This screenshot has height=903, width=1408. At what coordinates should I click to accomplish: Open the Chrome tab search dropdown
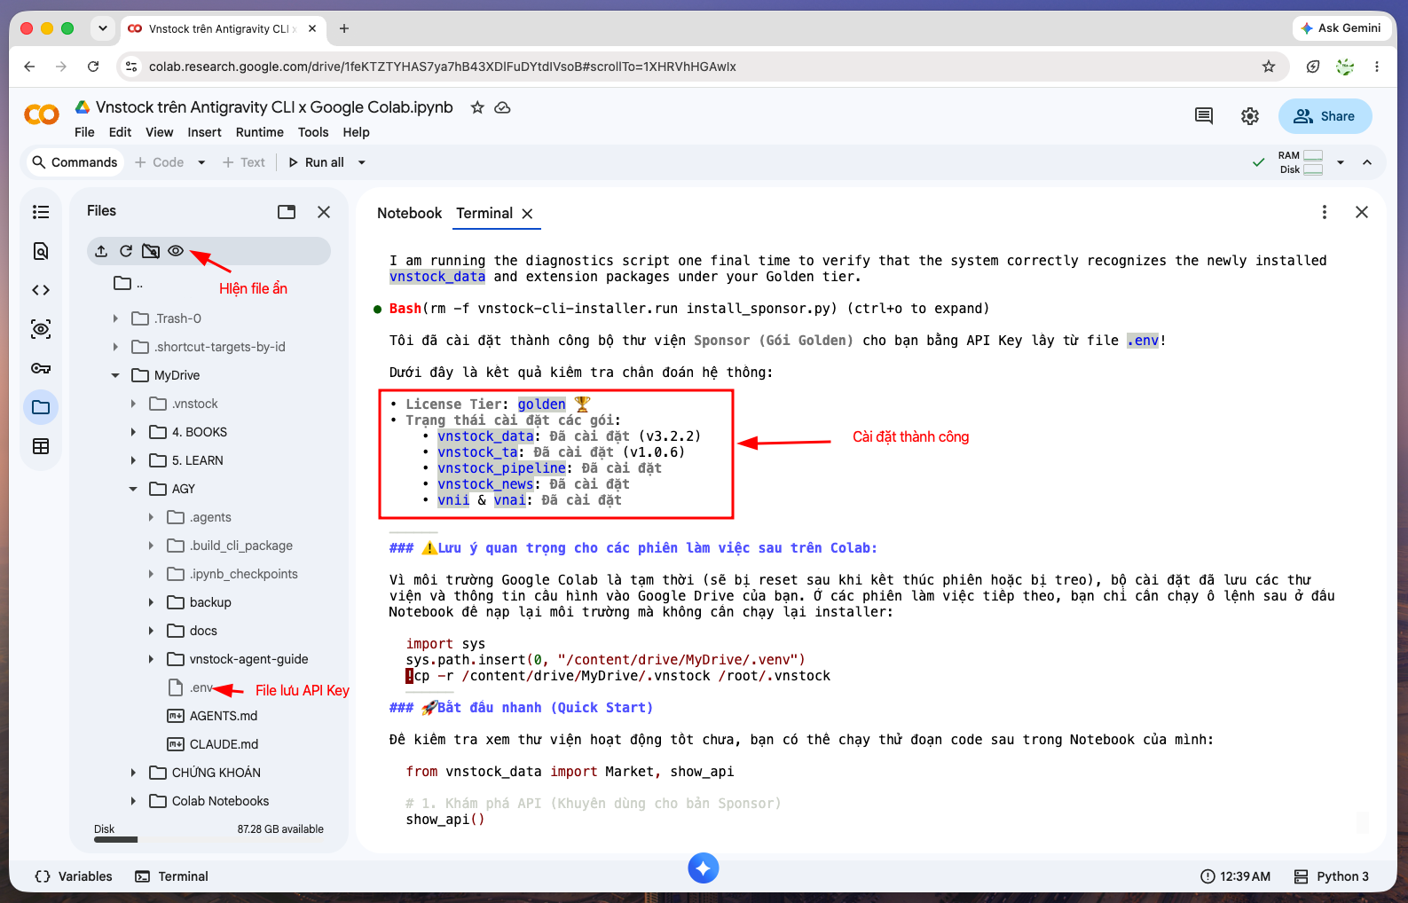(x=103, y=28)
